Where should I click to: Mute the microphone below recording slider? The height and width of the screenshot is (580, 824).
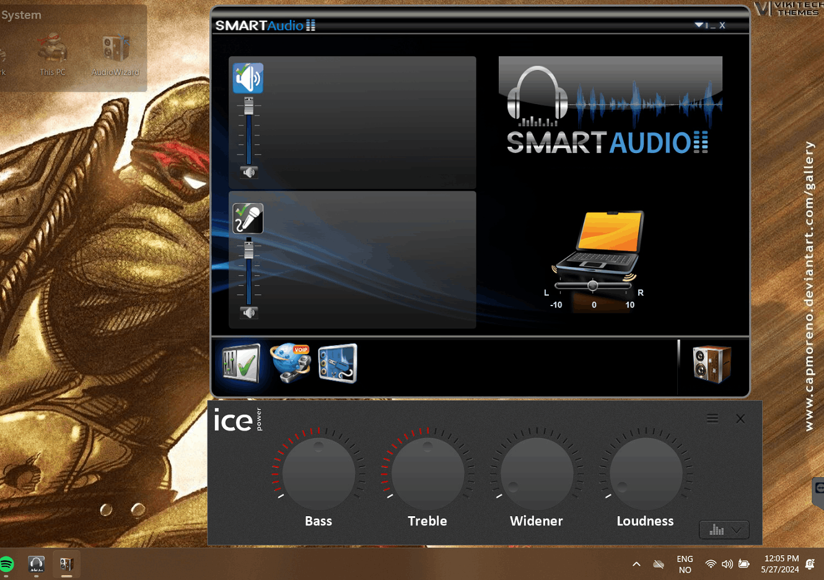point(249,313)
